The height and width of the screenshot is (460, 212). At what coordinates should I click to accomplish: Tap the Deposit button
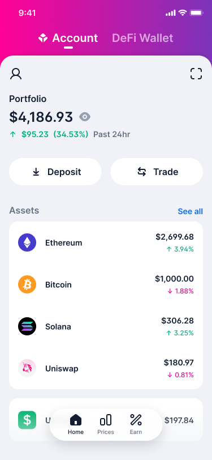(x=55, y=172)
